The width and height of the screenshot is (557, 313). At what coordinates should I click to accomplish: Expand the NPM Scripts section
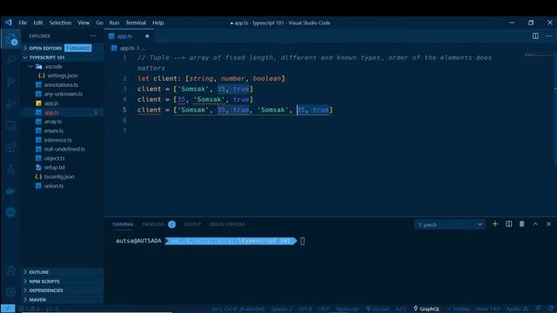coord(63,282)
